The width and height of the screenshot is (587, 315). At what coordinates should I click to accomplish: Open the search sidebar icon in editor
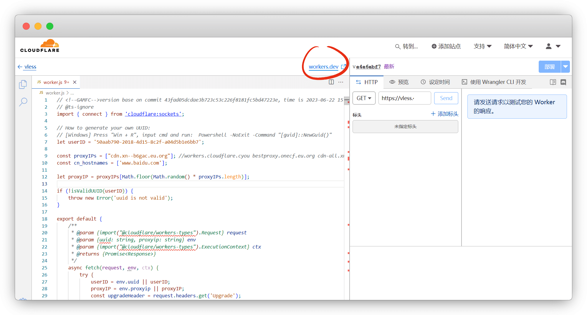point(23,102)
